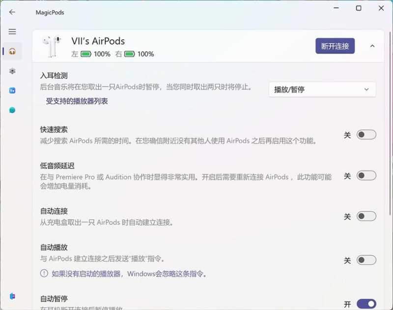Maximize the MagicPods window

click(x=359, y=8)
